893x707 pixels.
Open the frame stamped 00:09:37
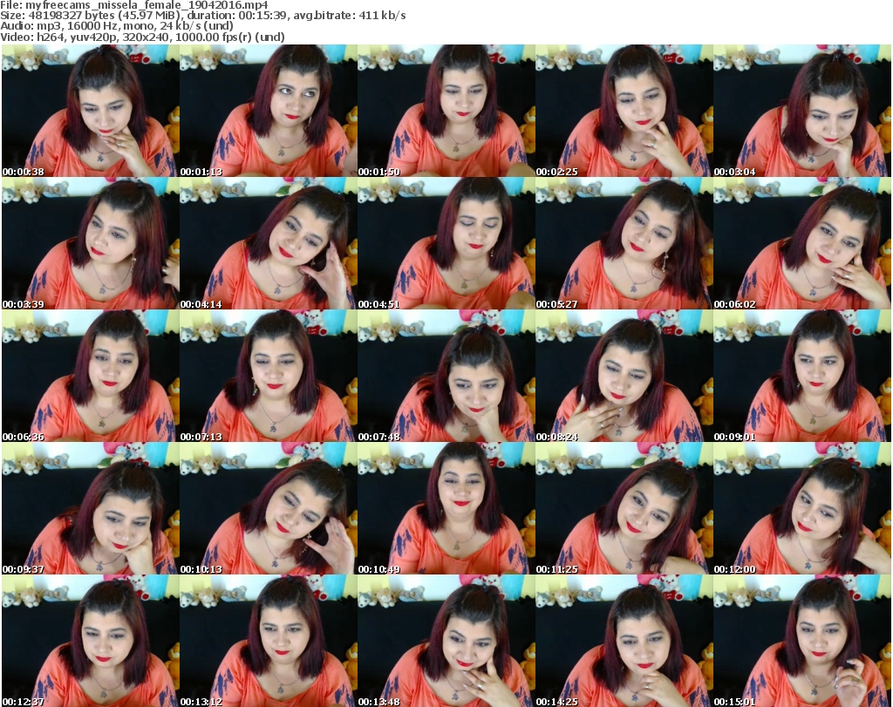(91, 509)
